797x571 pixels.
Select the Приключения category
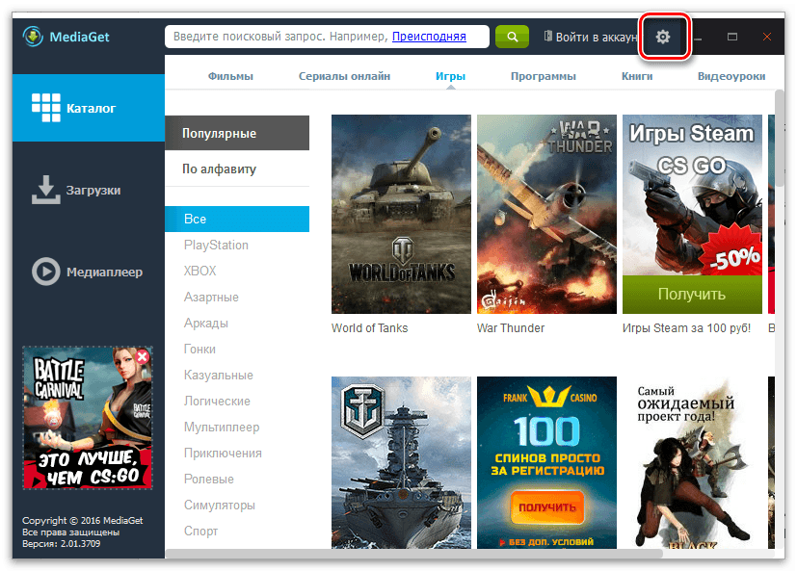[x=223, y=454]
